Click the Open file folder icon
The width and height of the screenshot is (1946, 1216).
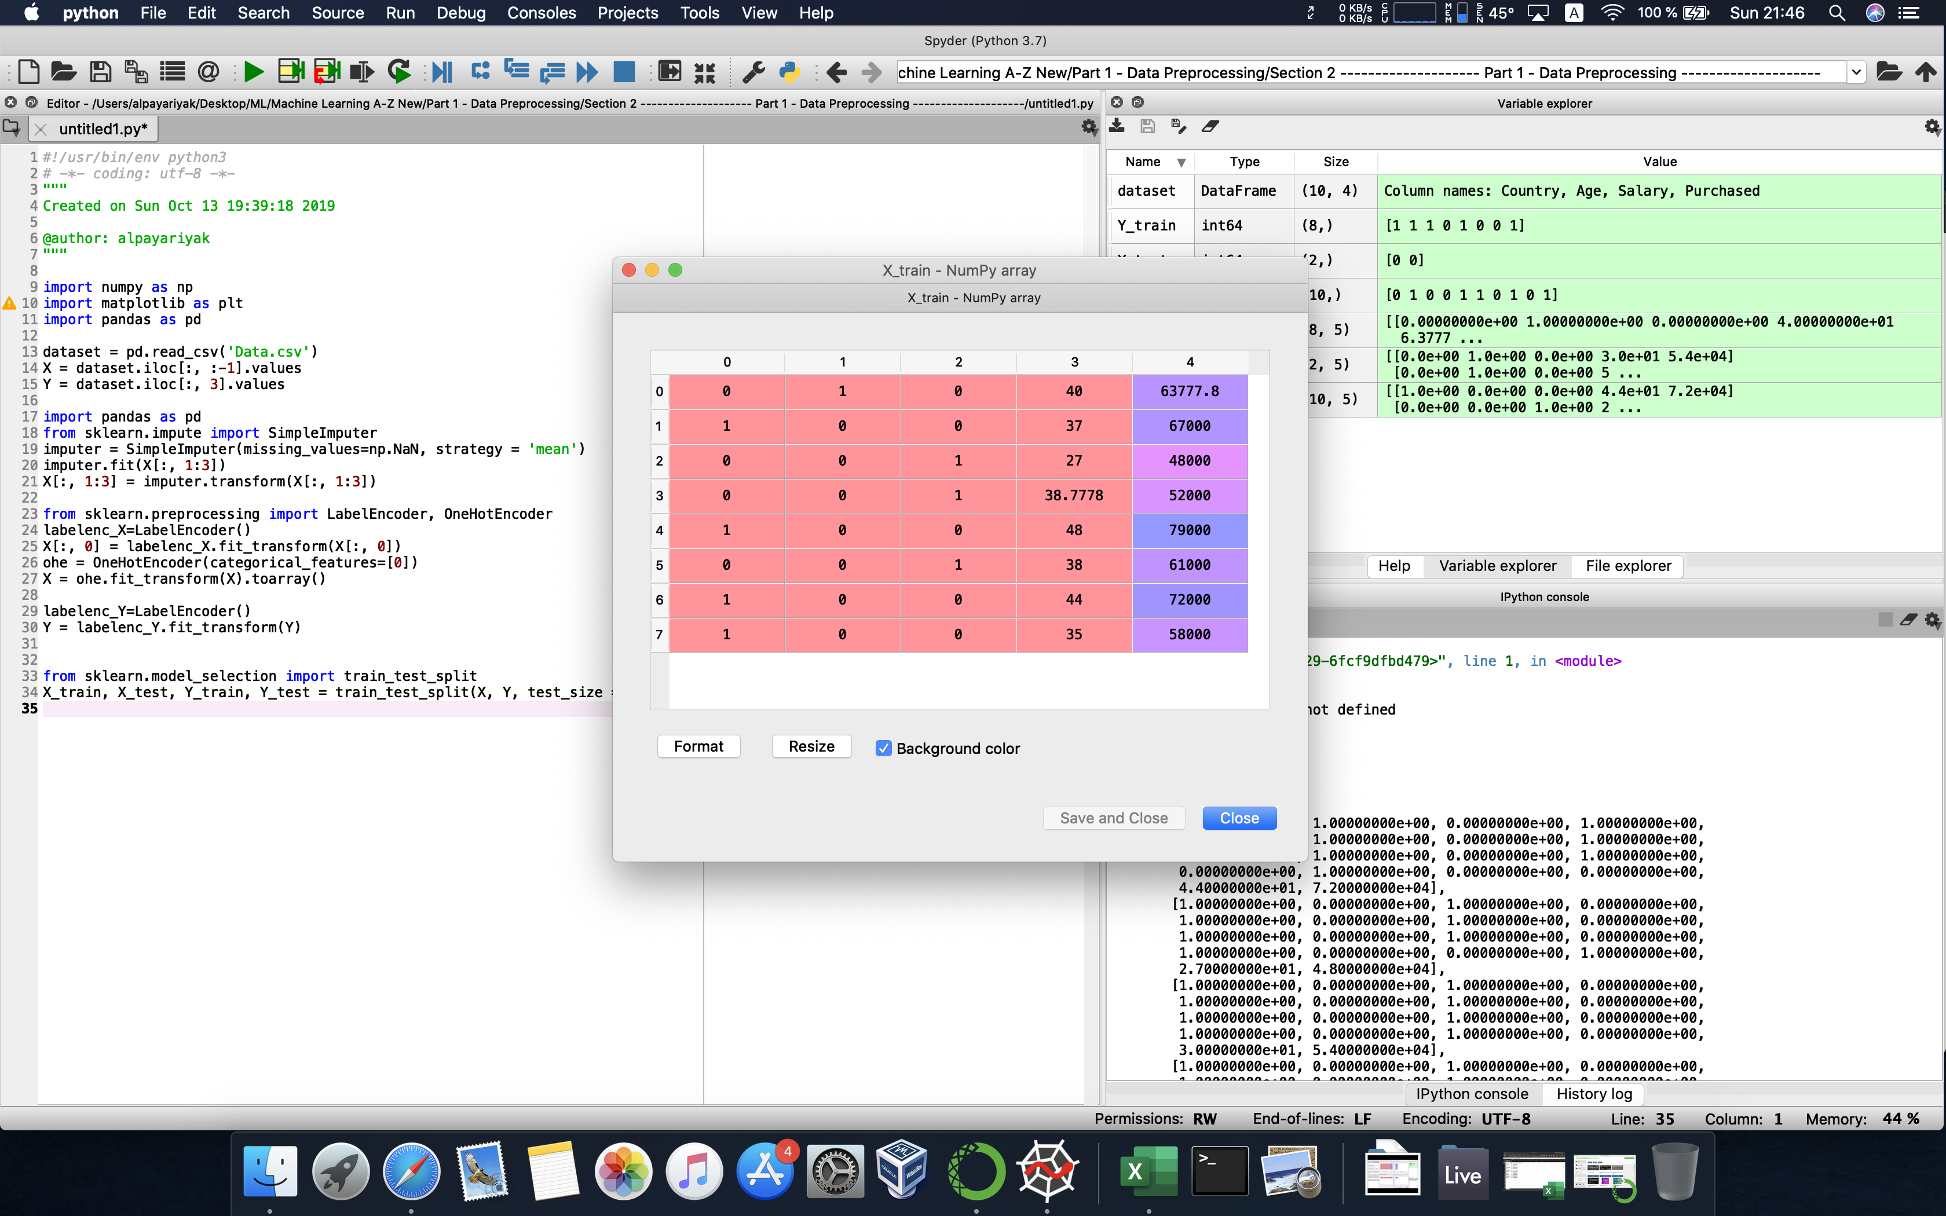click(x=64, y=72)
